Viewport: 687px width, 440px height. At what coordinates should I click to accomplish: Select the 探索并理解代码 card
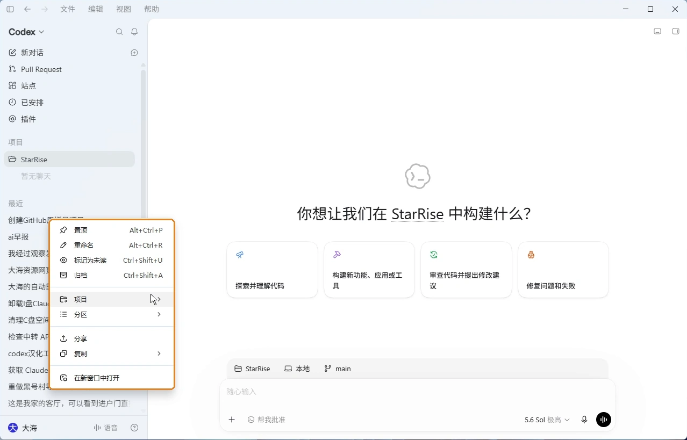coord(272,270)
